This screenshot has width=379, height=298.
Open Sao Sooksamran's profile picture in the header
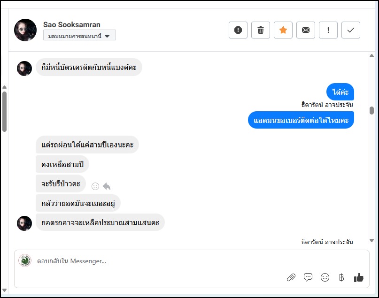25,30
